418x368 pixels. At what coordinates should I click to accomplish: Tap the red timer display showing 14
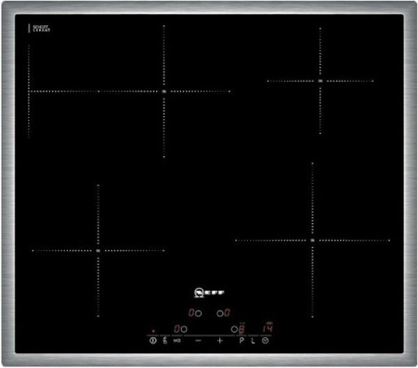pos(268,328)
